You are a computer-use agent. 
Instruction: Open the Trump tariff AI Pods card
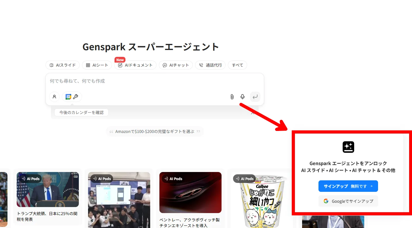[x=48, y=197]
